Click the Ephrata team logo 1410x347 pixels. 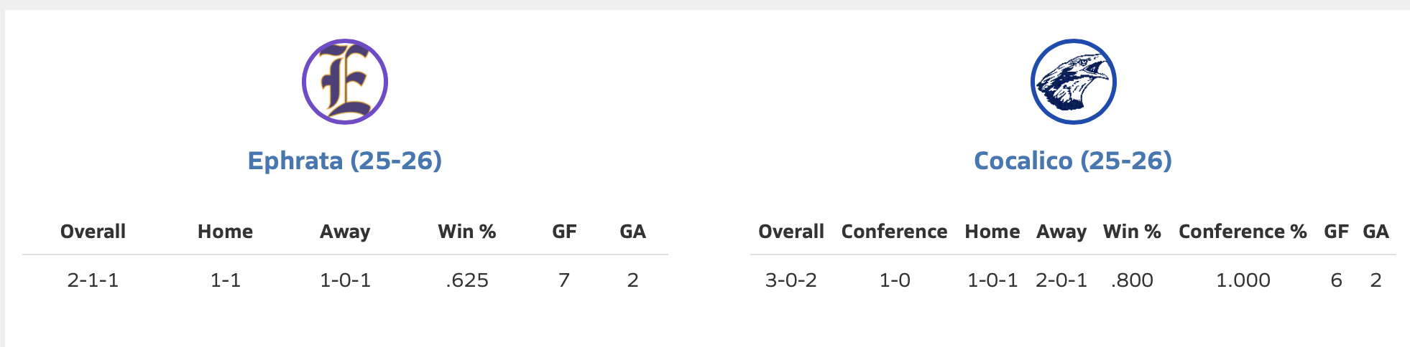345,82
